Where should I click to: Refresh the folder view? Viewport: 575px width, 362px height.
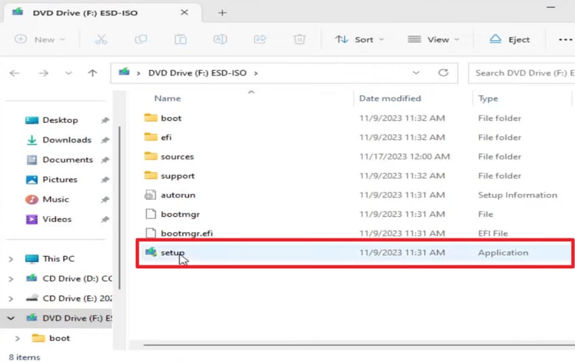point(443,73)
